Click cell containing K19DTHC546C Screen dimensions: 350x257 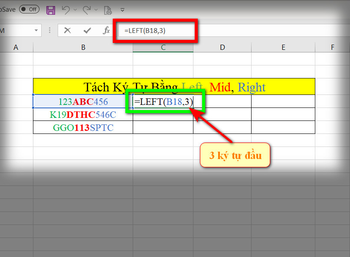pyautogui.click(x=83, y=114)
